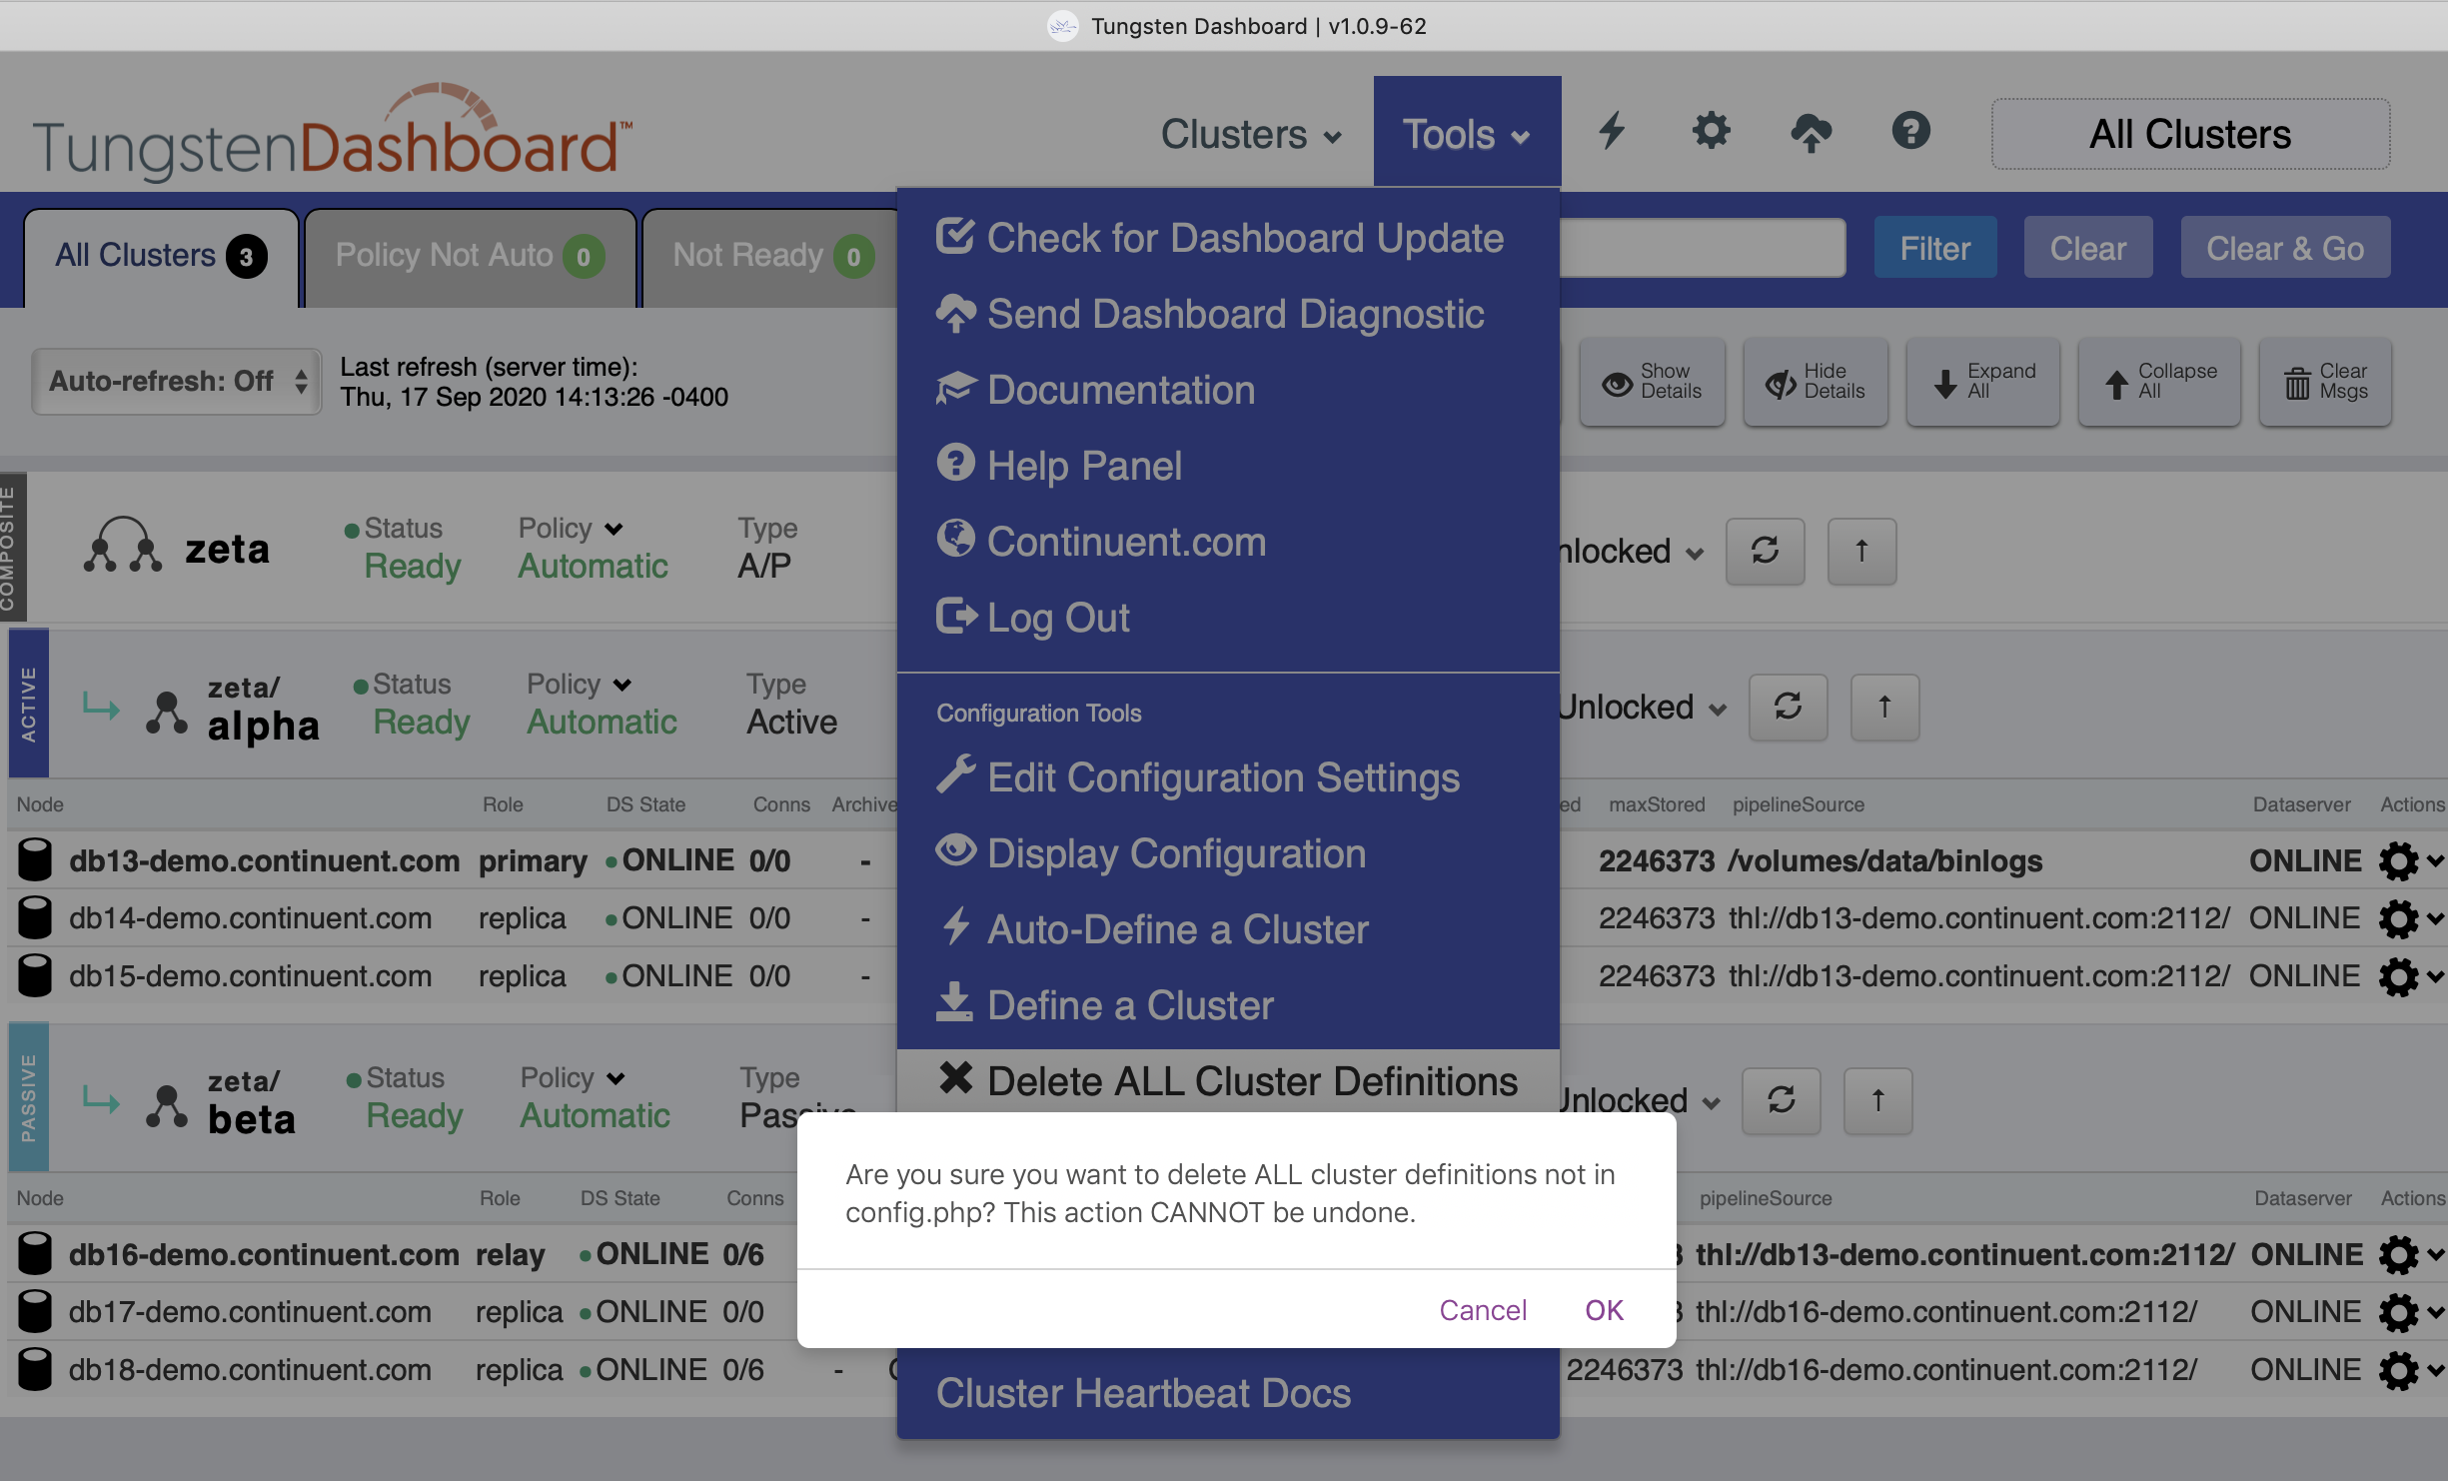Click the zeta/alpha cluster node icon
Viewport: 2448px width, 1481px height.
[x=166, y=713]
